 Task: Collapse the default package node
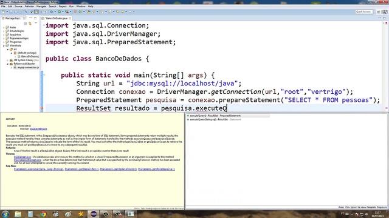[12, 53]
